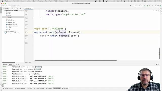Open Python Console tool window
Image resolution: width=162 pixels, height=91 pixels.
coord(39,88)
